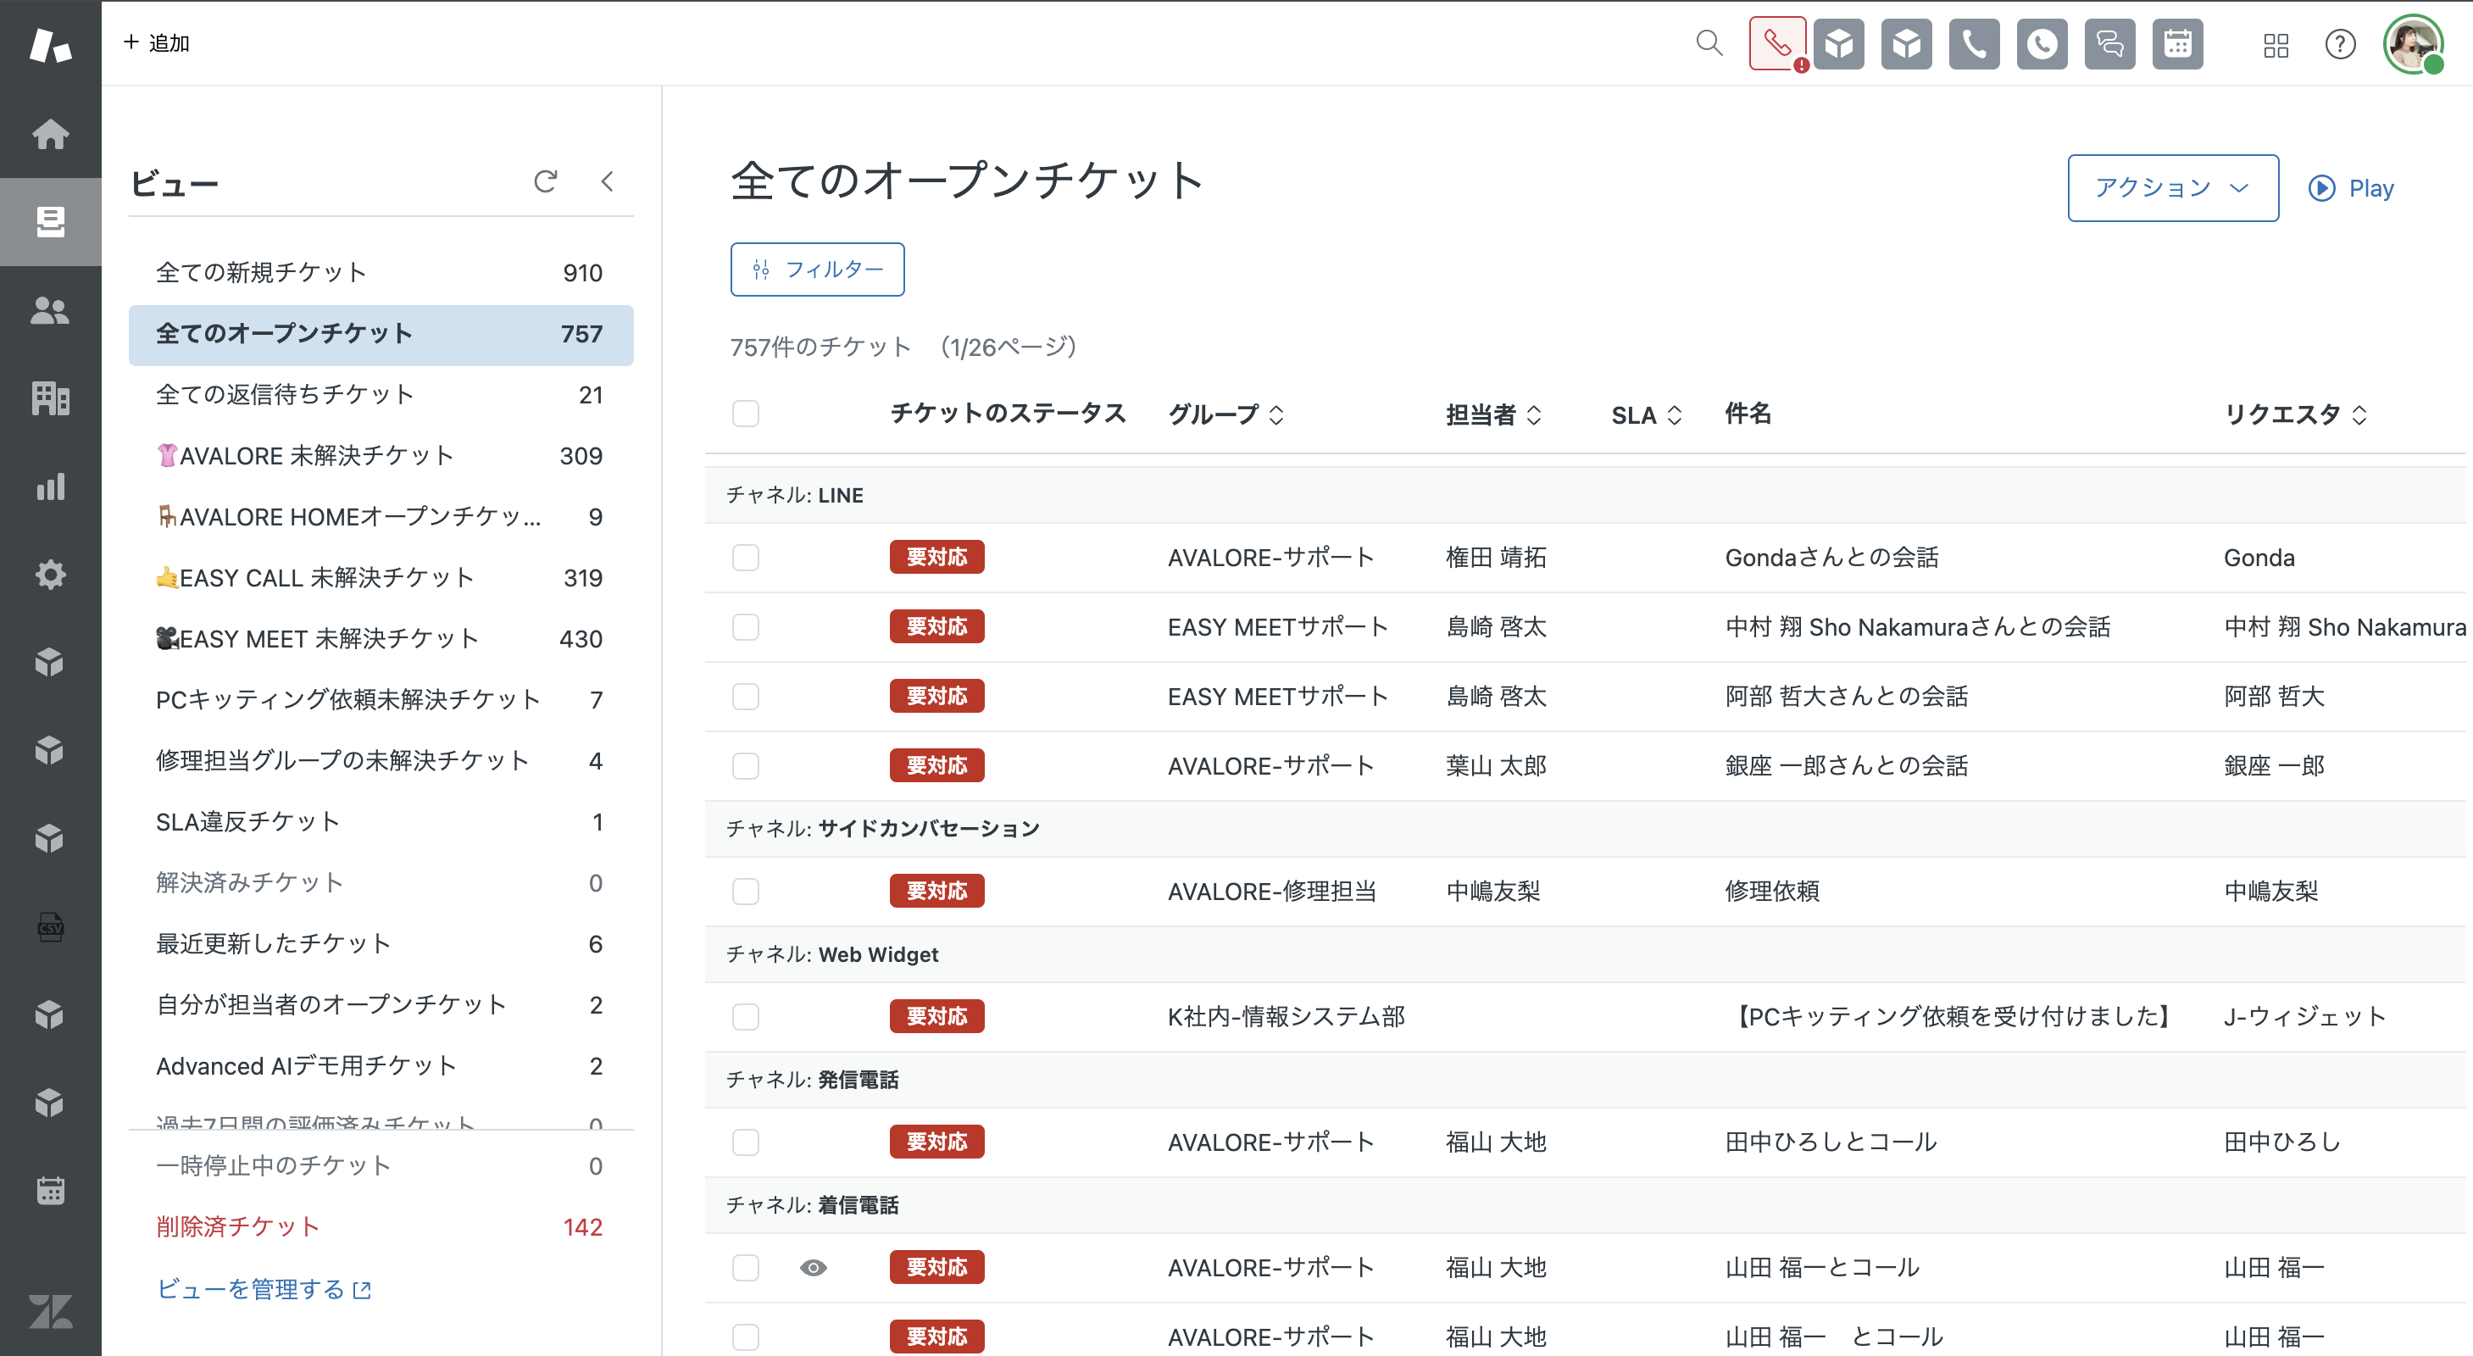Check the Gondaさんとの会話 ticket checkbox

click(745, 557)
